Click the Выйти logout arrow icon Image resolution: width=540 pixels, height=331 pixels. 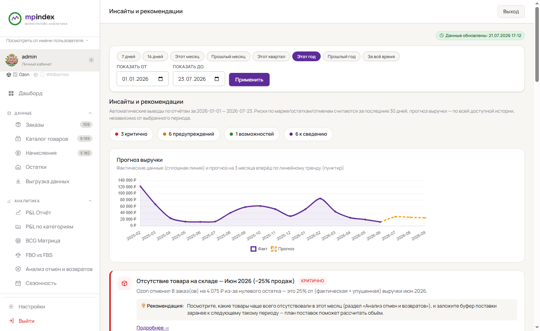11,321
